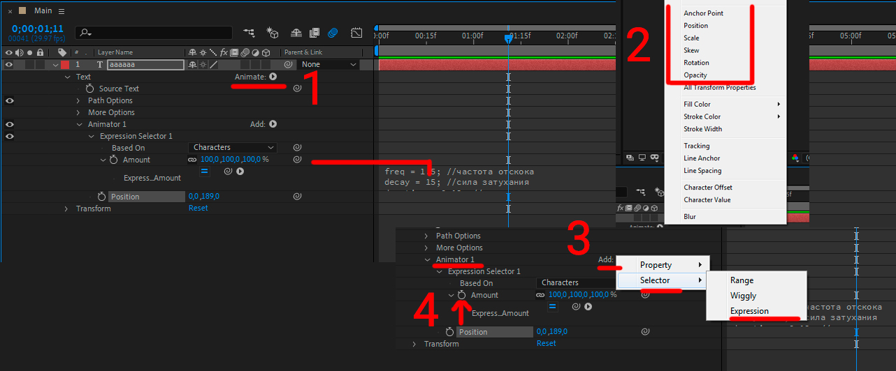
Task: Choose Opacity from the Animate menu
Action: [695, 75]
